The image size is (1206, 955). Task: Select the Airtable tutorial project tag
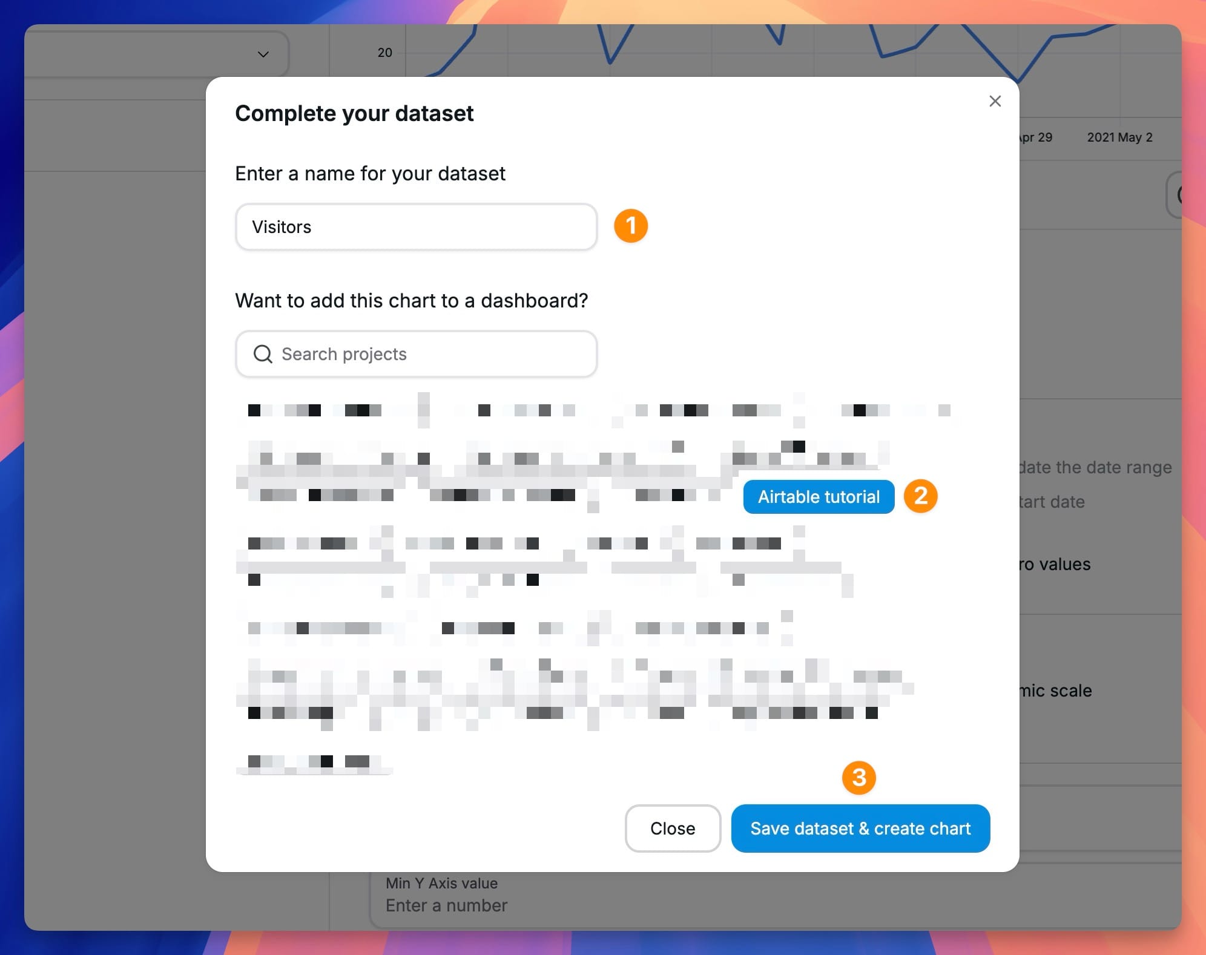(x=819, y=497)
